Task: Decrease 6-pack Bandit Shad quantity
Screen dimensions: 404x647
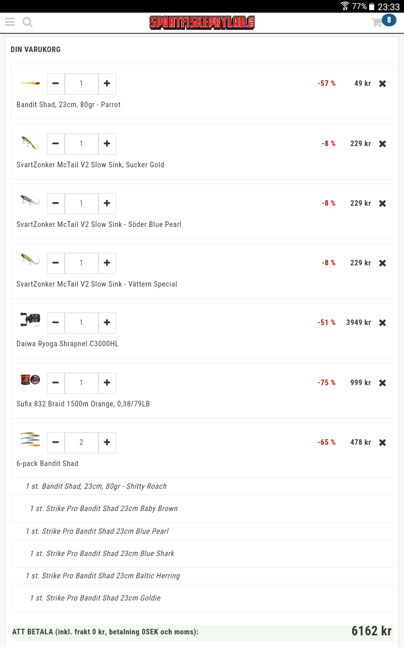Action: coord(56,443)
